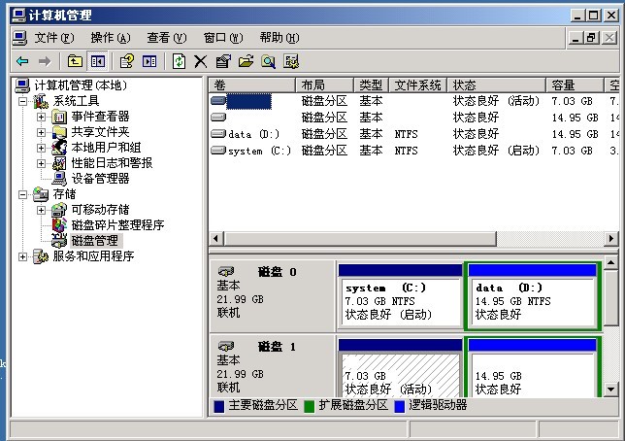Select the system (C:) partition block on 磁盘 0
Viewport: 625px width, 441px height.
pyautogui.click(x=400, y=302)
